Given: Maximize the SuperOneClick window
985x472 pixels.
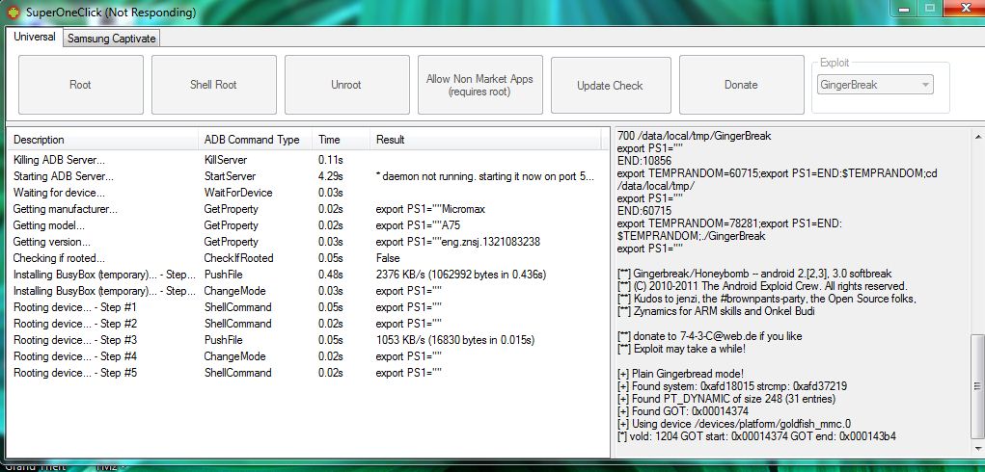Looking at the screenshot, I should (931, 8).
